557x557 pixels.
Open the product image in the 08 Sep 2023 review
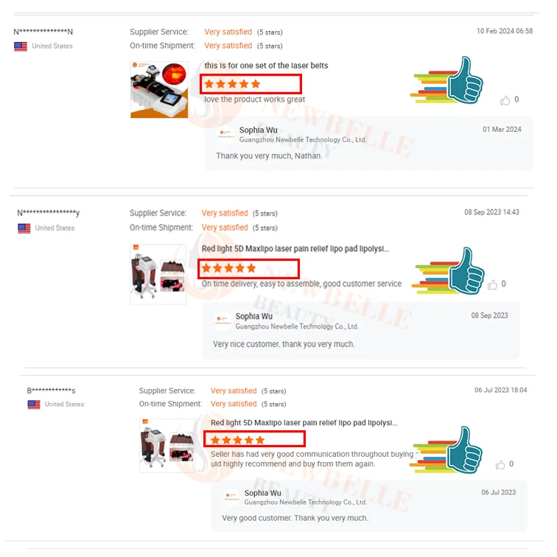(158, 274)
